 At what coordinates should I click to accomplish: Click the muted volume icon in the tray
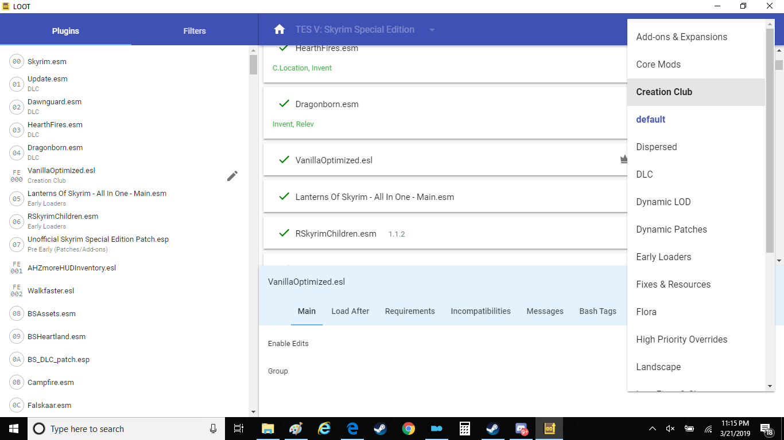pyautogui.click(x=670, y=429)
